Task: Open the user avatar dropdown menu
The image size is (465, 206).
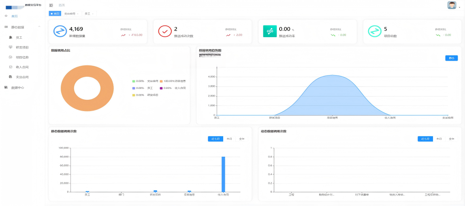Action: coord(452,5)
